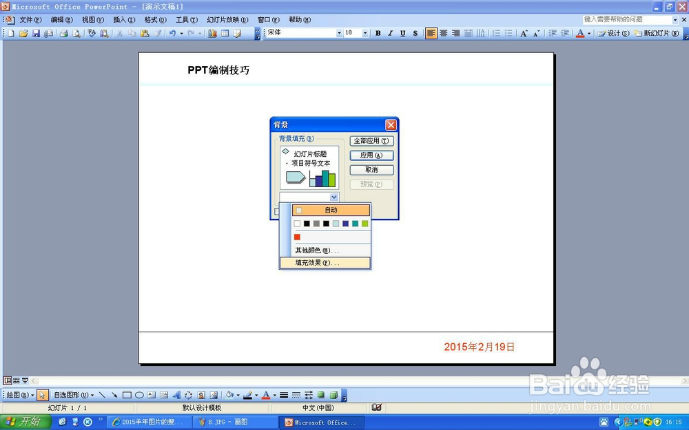
Task: Select the Oval drawing tool
Action: pos(139,395)
